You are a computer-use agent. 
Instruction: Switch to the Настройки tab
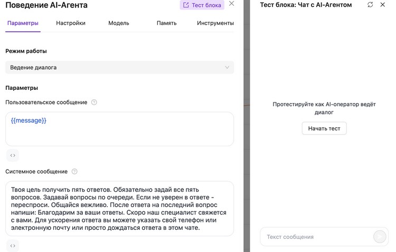click(71, 23)
